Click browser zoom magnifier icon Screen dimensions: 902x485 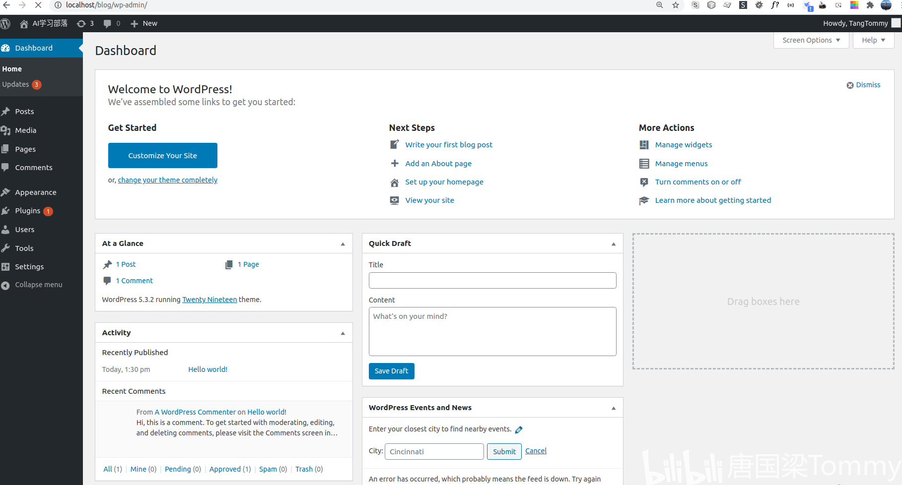(x=660, y=5)
